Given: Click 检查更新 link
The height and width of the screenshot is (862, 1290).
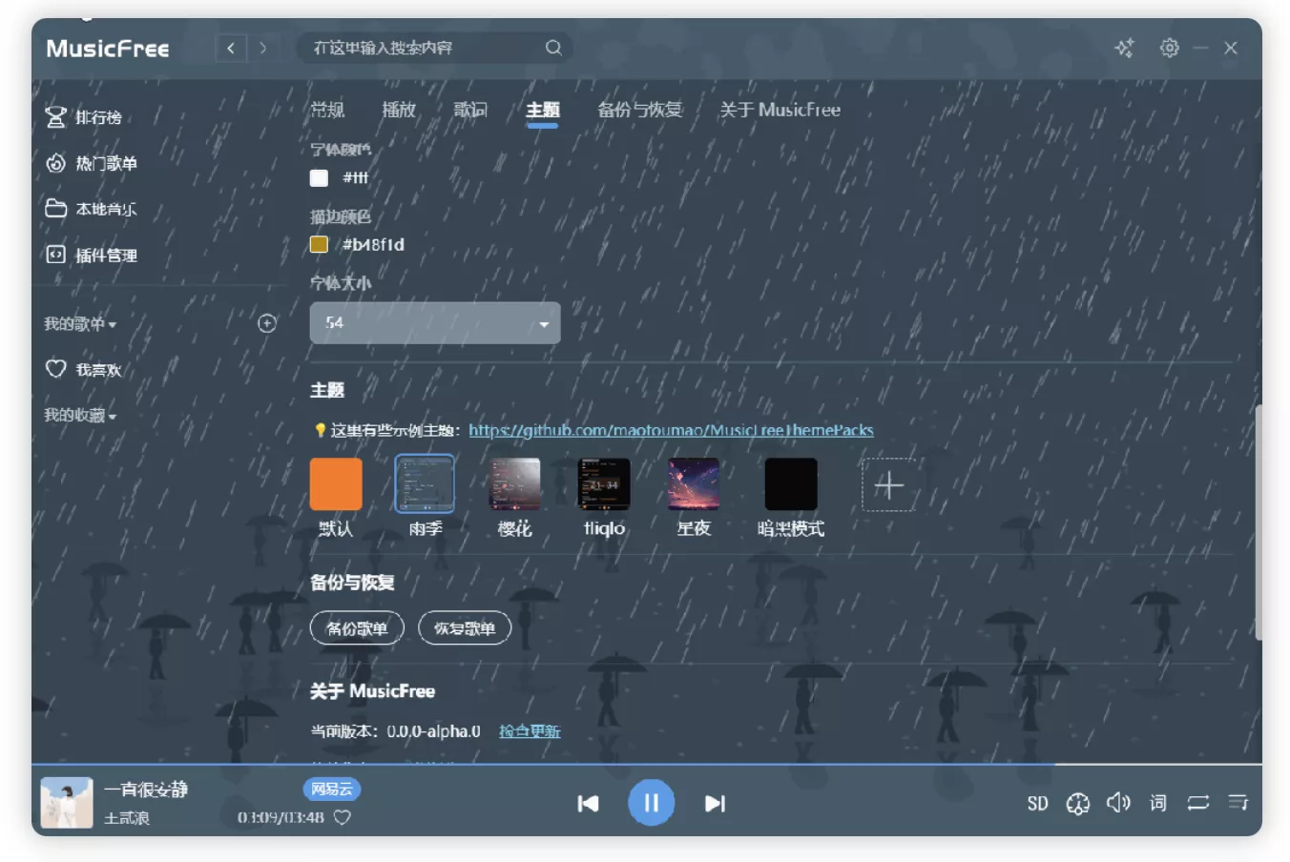Looking at the screenshot, I should click(530, 731).
